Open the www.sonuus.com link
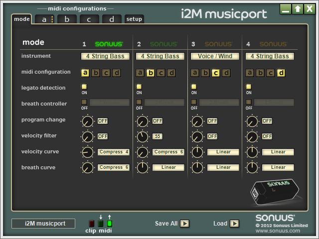319x239 pixels. [x=278, y=231]
